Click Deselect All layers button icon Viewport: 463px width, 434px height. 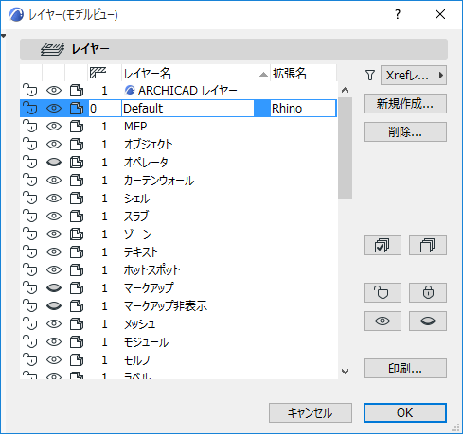click(428, 245)
